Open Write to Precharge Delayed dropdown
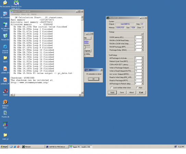The image size is (186, 154). (142, 67)
